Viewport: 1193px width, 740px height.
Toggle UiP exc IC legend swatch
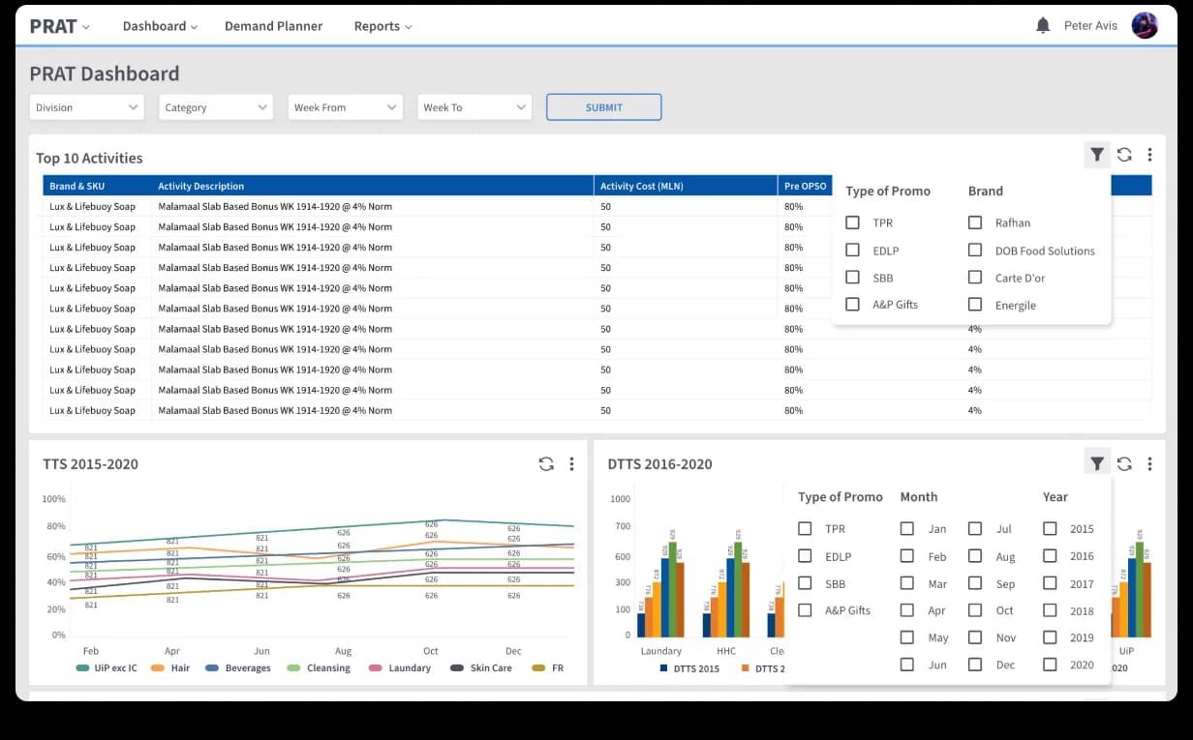tap(83, 668)
